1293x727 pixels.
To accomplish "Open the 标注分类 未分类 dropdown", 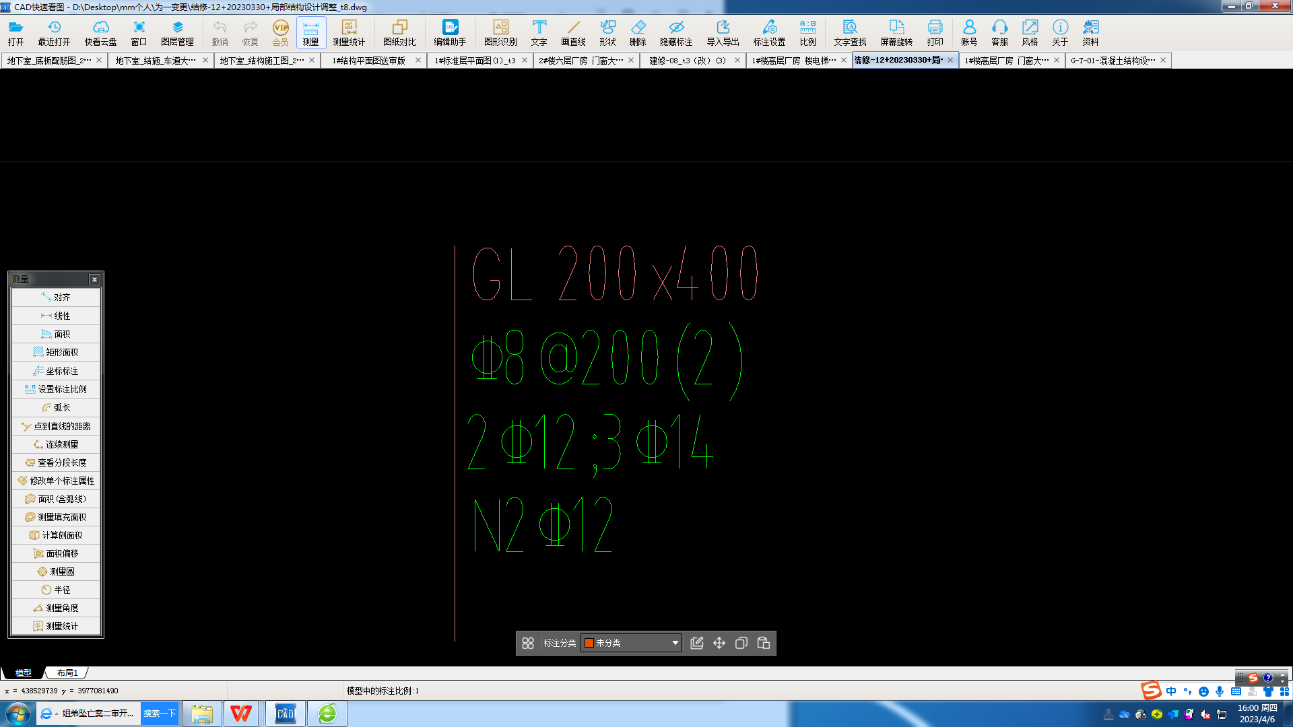I will [631, 643].
